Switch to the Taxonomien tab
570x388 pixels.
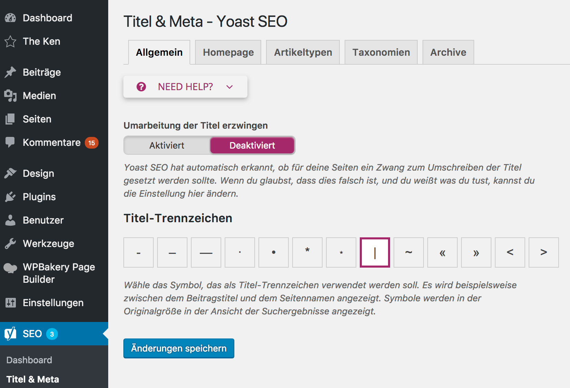point(381,52)
